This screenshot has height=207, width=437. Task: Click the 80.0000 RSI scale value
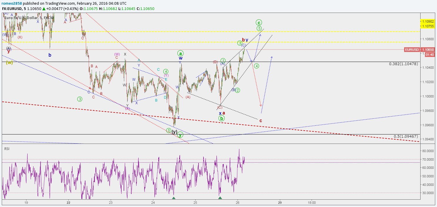428,151
